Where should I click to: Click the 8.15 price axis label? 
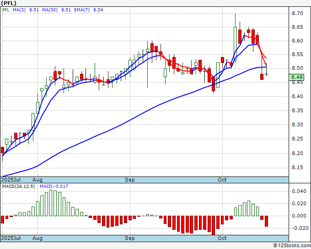[x=297, y=168]
